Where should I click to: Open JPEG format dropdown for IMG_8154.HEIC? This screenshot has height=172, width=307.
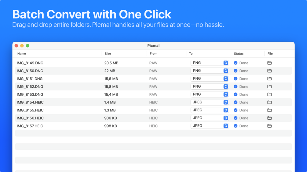210,102
